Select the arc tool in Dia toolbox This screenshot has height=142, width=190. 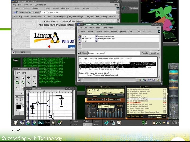tap(34, 83)
